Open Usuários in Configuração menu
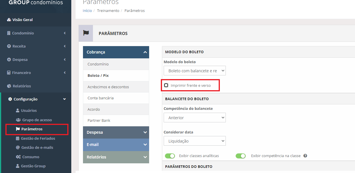 [x=29, y=110]
